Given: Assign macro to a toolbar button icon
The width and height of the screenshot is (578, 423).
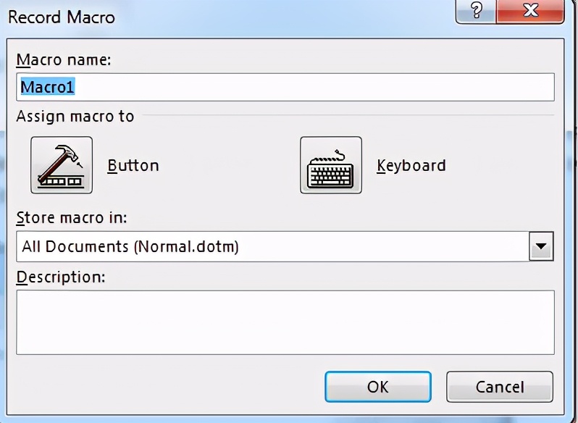Looking at the screenshot, I should [62, 165].
